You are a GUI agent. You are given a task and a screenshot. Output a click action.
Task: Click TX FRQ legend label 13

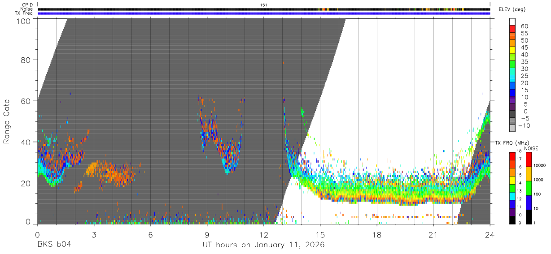point(520,191)
